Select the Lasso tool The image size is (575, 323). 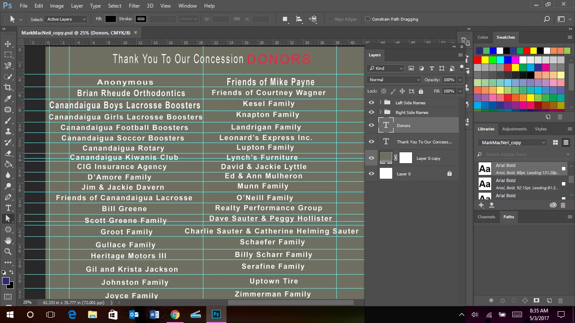(x=8, y=66)
